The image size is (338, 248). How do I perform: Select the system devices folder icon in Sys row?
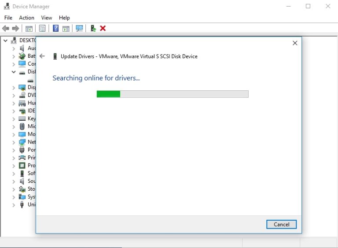(x=22, y=196)
